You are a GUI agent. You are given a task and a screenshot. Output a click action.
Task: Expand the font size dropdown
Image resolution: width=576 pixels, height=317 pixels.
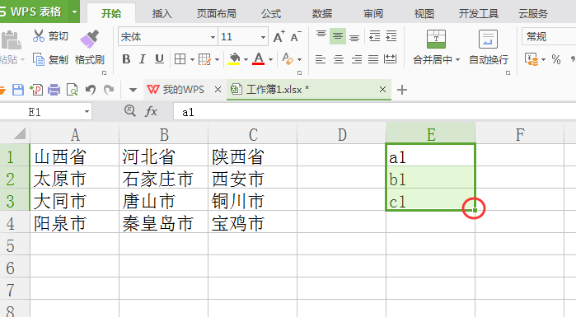tap(263, 37)
